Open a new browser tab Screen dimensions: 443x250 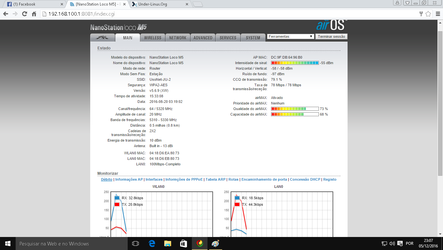(x=197, y=5)
